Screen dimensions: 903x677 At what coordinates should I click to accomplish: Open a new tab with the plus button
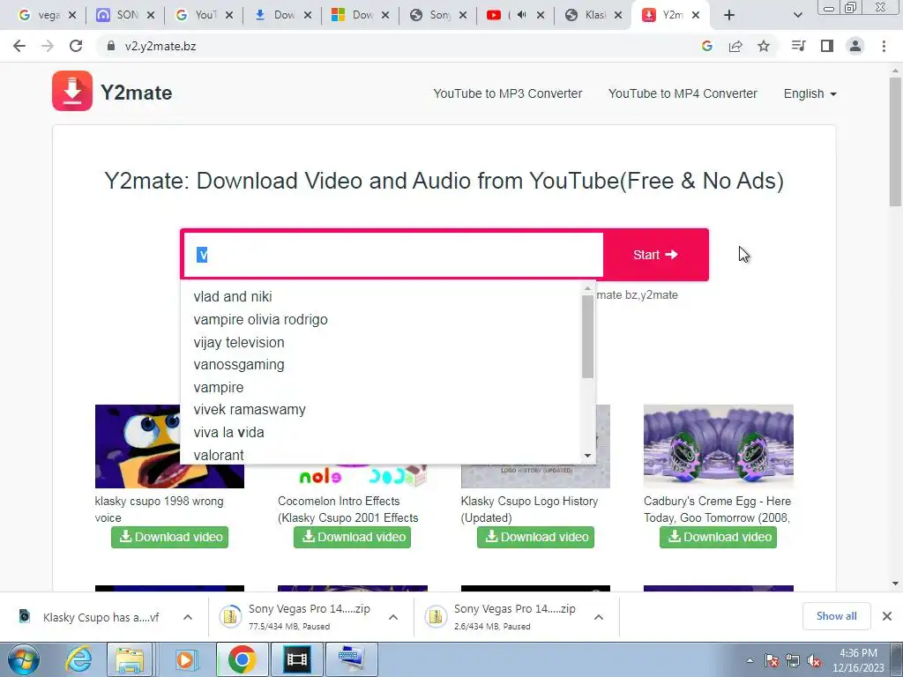[x=729, y=15]
